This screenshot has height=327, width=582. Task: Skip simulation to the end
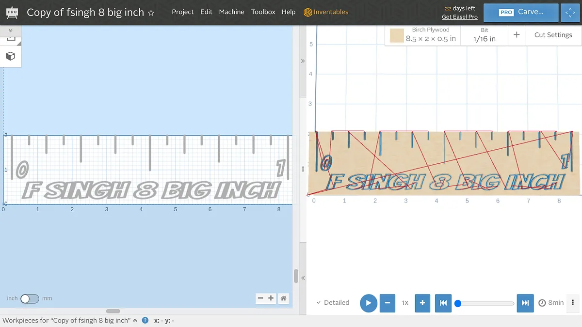(525, 303)
